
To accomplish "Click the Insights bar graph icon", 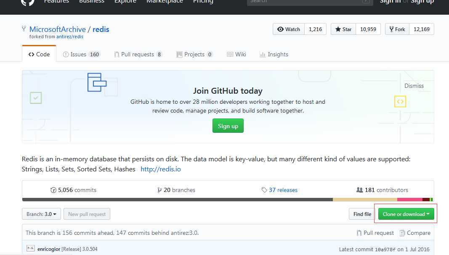I will pos(262,54).
